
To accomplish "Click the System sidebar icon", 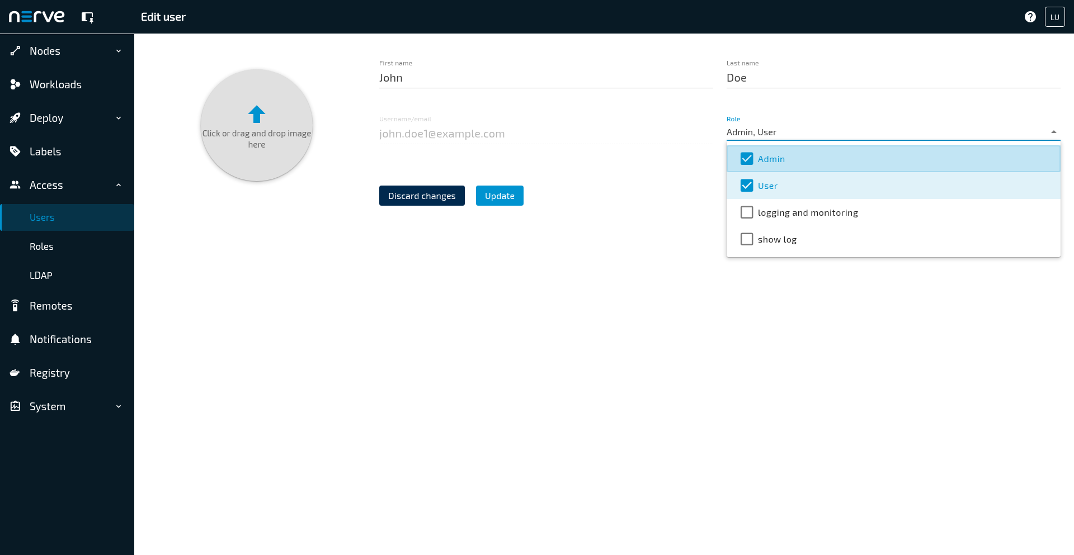I will [x=15, y=406].
